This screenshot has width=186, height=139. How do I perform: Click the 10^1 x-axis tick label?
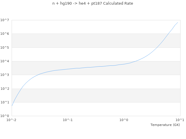pyautogui.click(x=180, y=120)
